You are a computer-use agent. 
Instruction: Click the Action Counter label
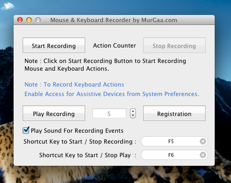(115, 46)
